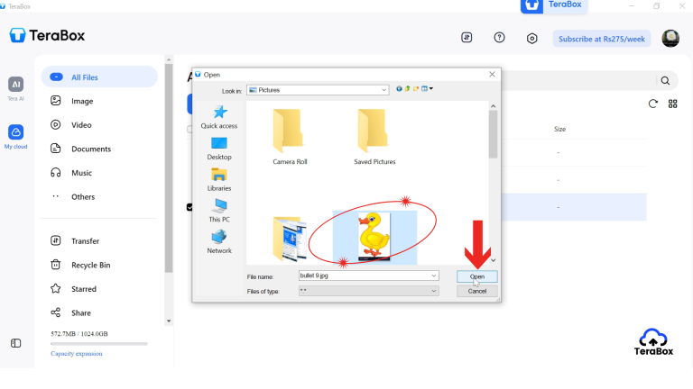Select Desktop in the dialog places bar
693x389 pixels.
[219, 149]
